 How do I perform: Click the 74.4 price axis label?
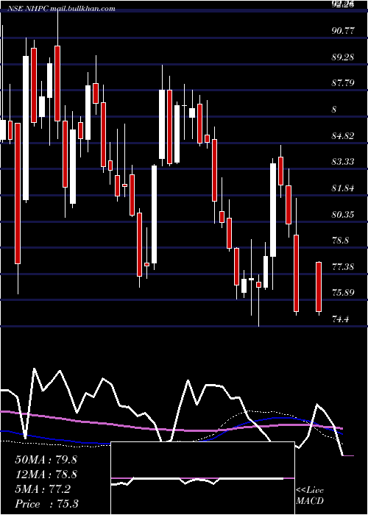pyautogui.click(x=340, y=319)
